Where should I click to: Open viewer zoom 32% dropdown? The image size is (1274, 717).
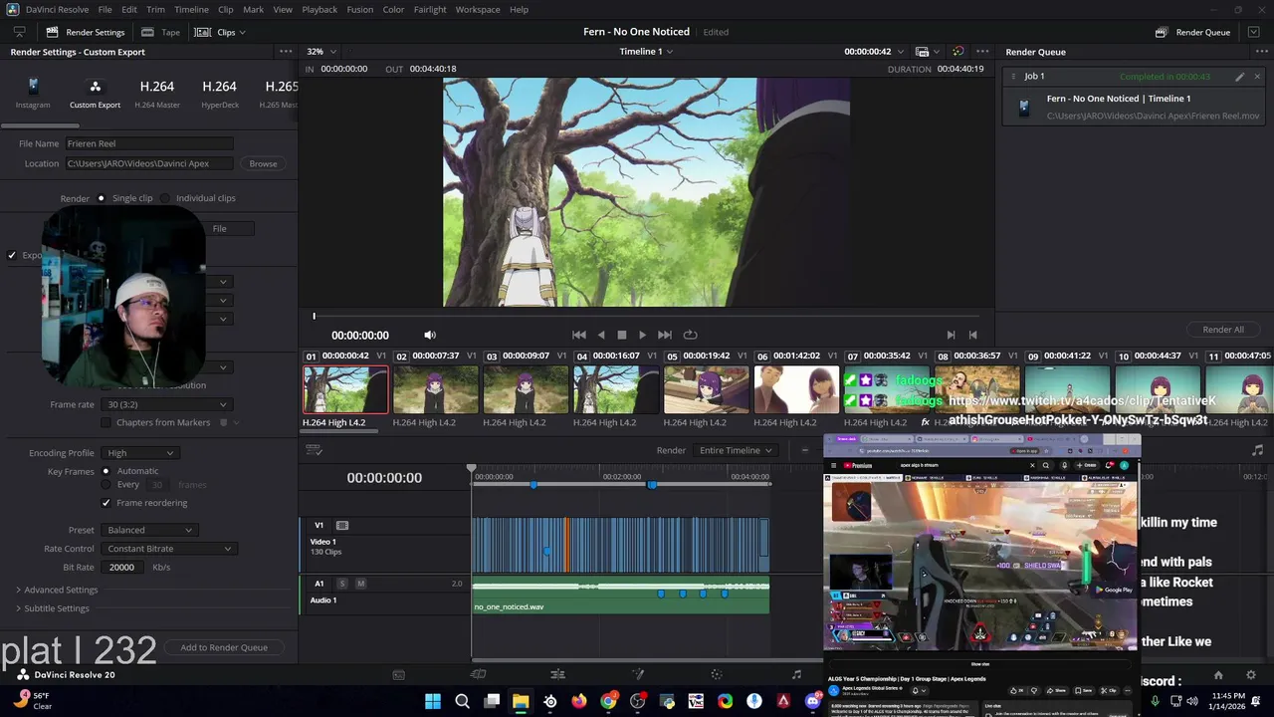click(x=320, y=52)
